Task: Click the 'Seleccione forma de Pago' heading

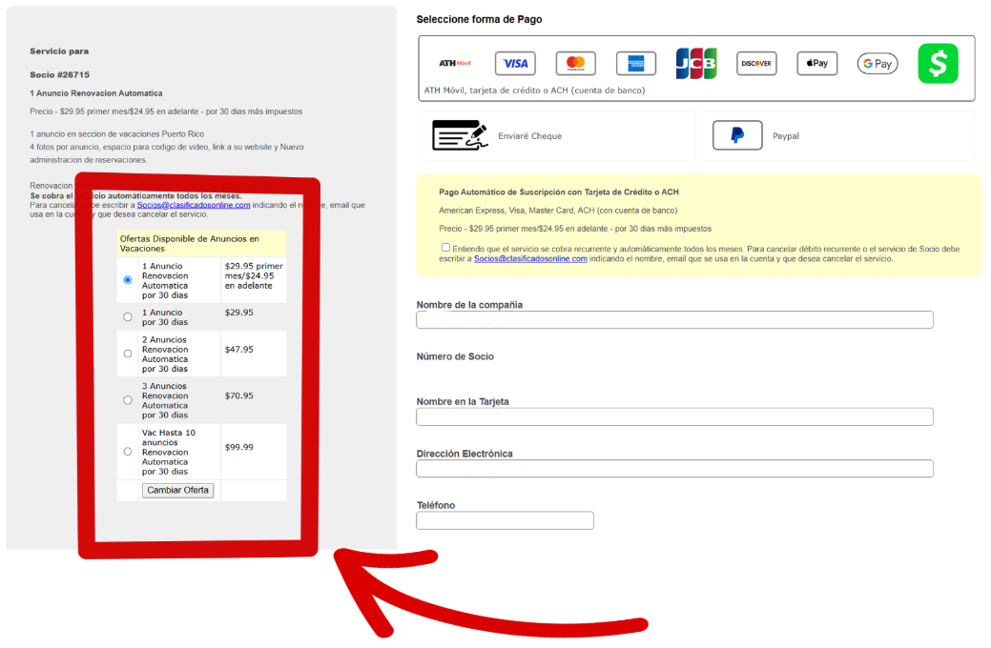Action: tap(479, 20)
